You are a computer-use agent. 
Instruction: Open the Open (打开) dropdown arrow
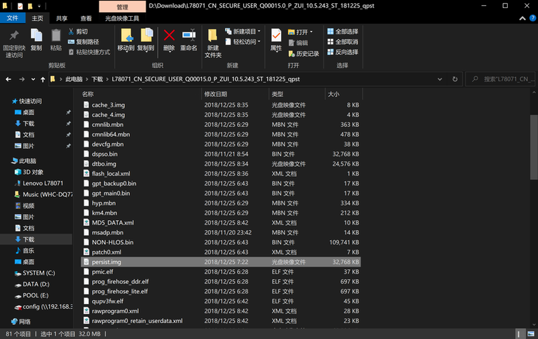pyautogui.click(x=311, y=32)
